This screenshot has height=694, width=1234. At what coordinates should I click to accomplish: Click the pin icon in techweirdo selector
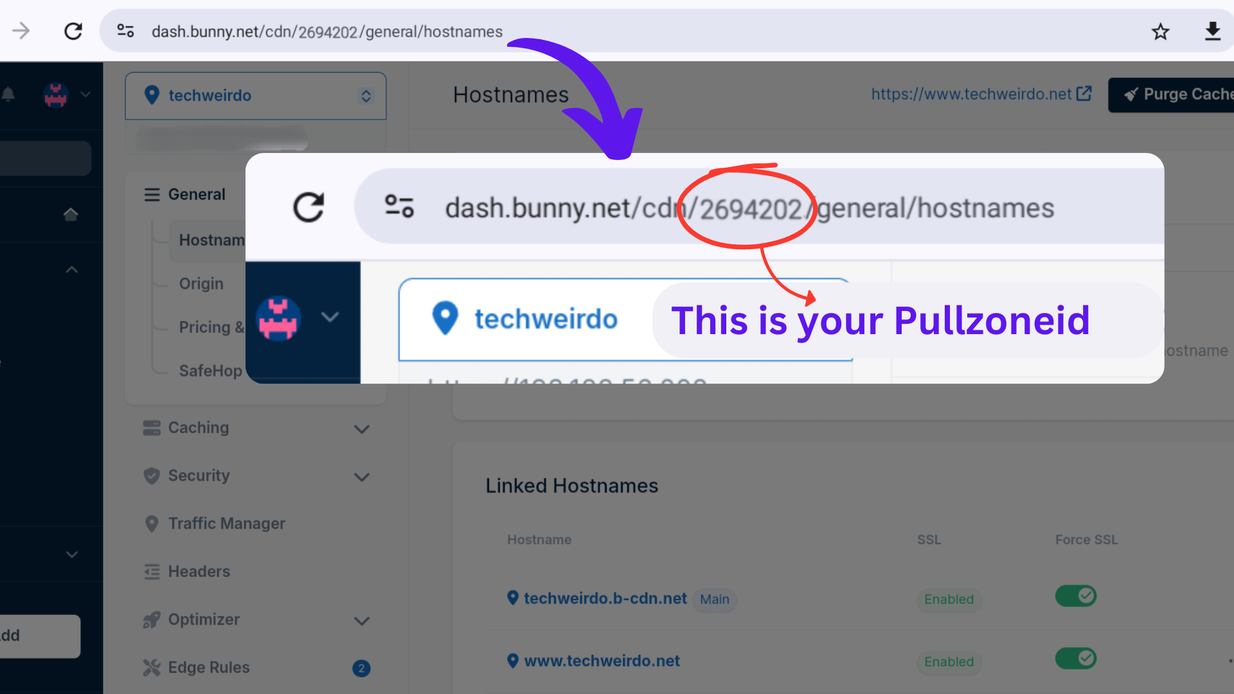click(x=152, y=95)
